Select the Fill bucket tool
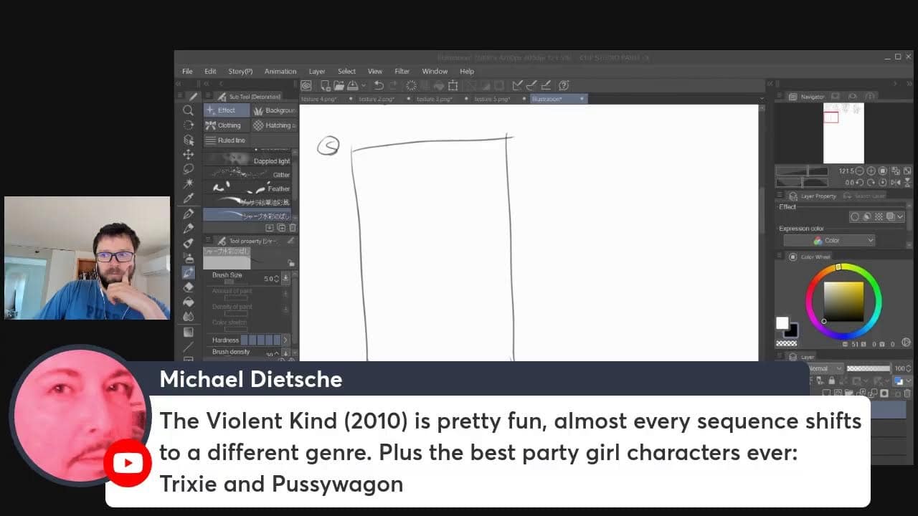This screenshot has height=516, width=918. pyautogui.click(x=188, y=302)
